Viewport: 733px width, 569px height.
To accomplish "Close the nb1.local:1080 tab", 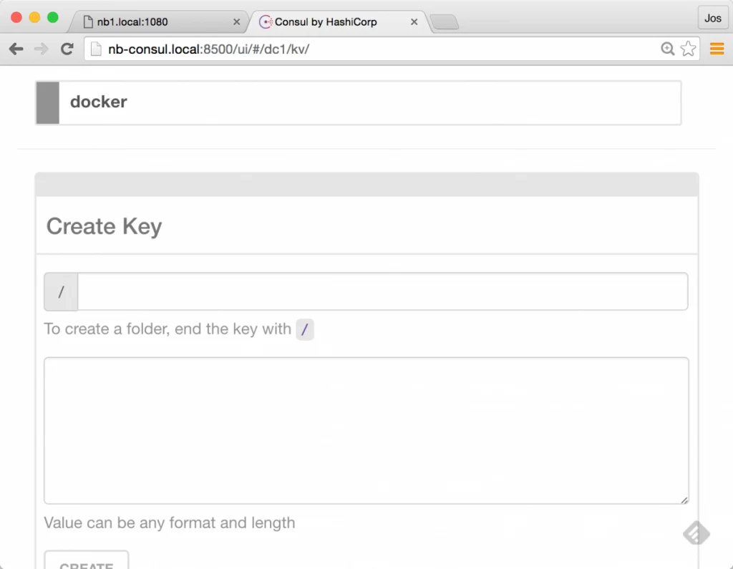I will tap(236, 22).
